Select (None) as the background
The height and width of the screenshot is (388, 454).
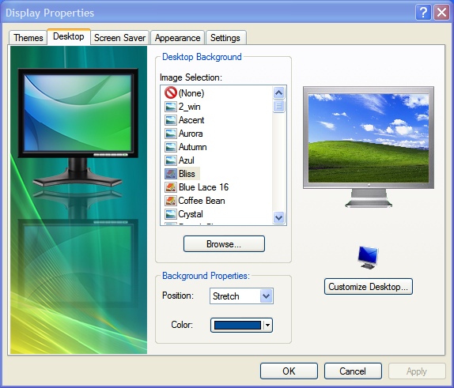pos(191,93)
